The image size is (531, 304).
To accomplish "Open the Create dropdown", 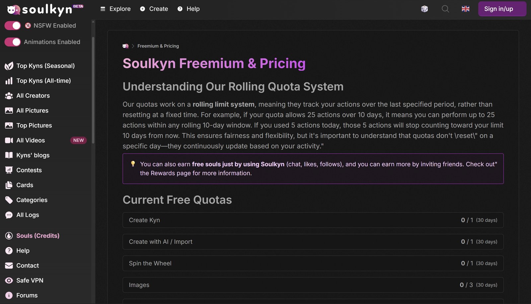I will pos(154,9).
